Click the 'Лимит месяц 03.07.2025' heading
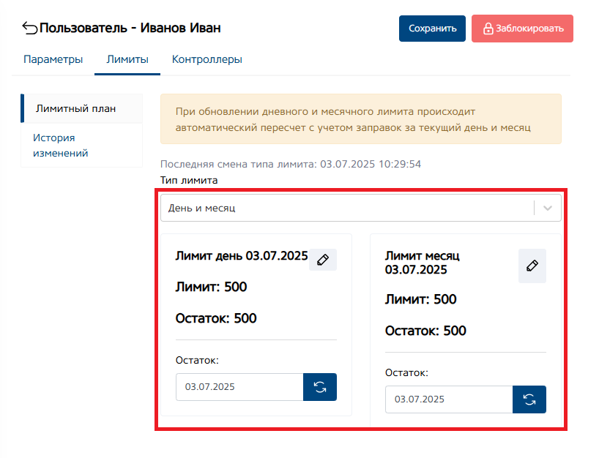 point(423,263)
